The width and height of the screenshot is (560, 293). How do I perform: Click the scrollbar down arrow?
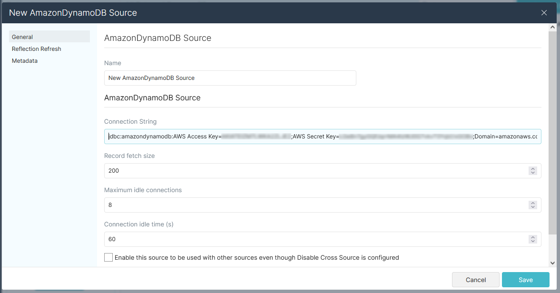pos(552,263)
